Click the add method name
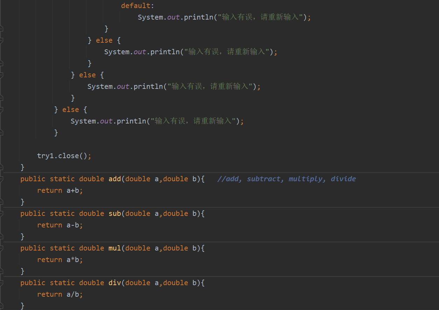 click(115, 179)
